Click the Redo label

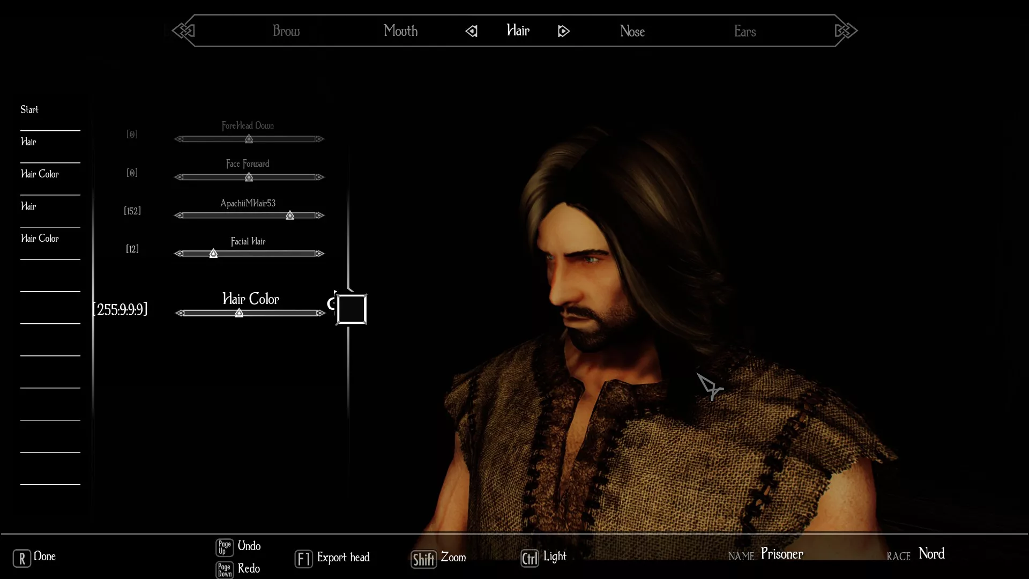(249, 568)
